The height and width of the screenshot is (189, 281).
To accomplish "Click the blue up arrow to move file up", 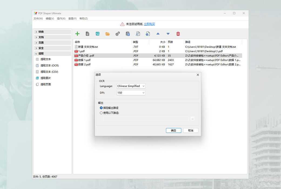I will [158, 33].
